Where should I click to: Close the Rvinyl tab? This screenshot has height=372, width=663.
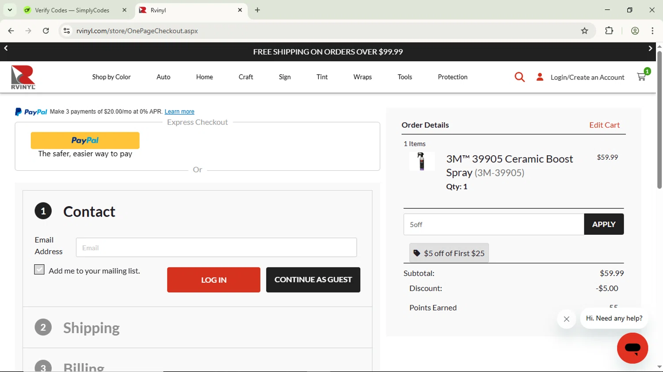pos(240,10)
